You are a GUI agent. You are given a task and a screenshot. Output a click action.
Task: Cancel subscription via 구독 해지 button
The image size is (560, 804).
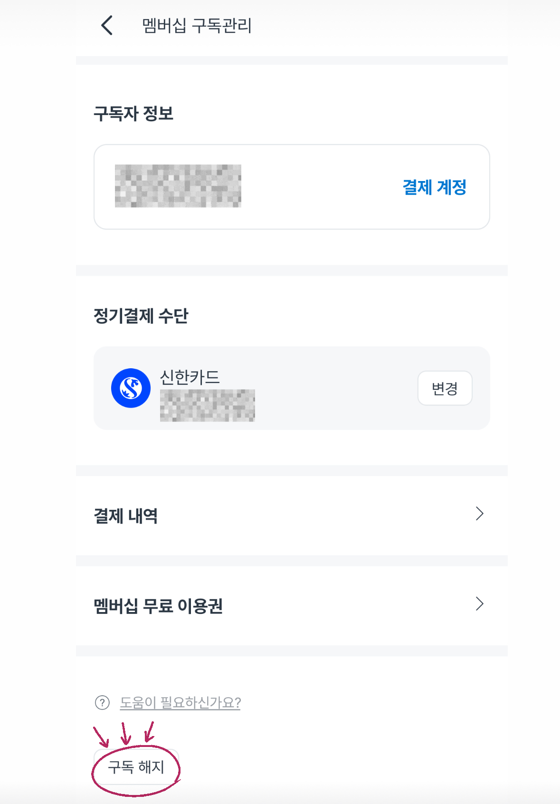pyautogui.click(x=136, y=767)
